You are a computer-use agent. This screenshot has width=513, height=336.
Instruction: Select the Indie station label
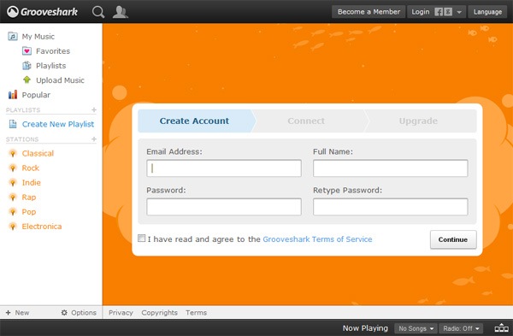coord(31,183)
